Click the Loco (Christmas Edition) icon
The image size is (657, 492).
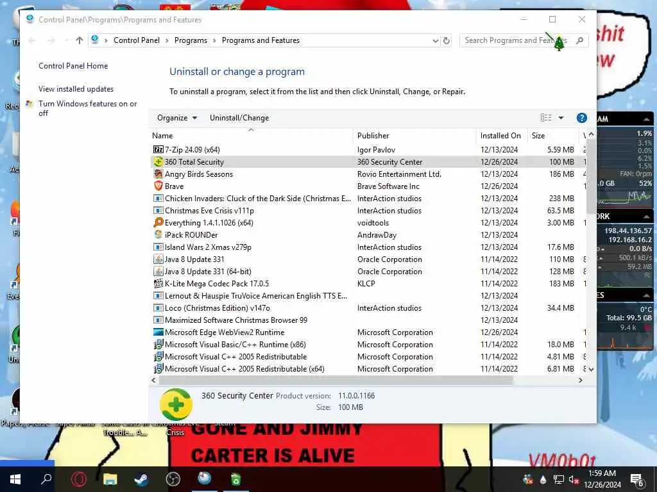158,308
